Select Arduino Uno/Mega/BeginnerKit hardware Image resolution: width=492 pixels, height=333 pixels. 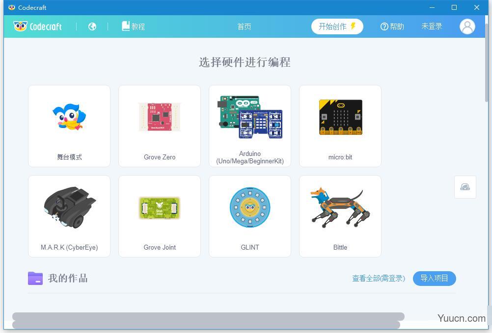(x=249, y=126)
